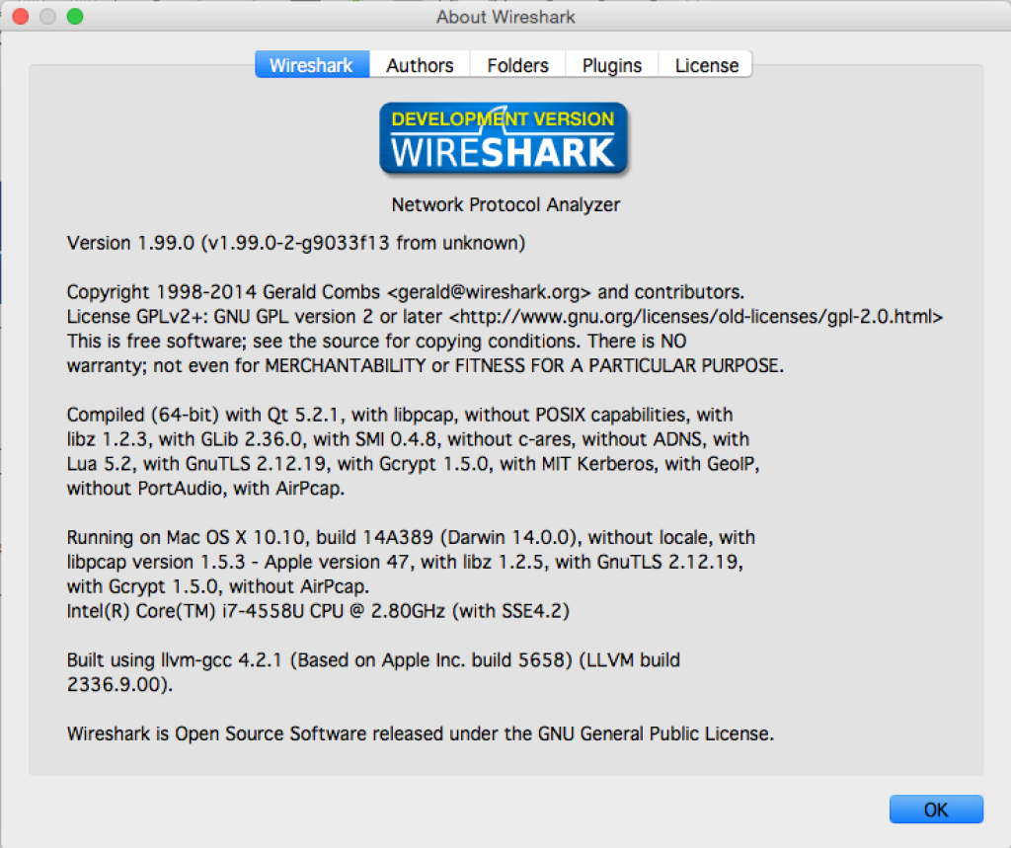Click 'Compiled (64-bit) with Qt 5.2.1' text
This screenshot has width=1011, height=848.
pyautogui.click(x=202, y=414)
